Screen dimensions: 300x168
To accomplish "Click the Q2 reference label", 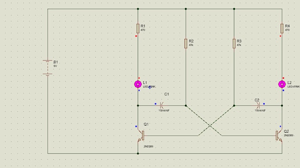I will click(286, 131).
